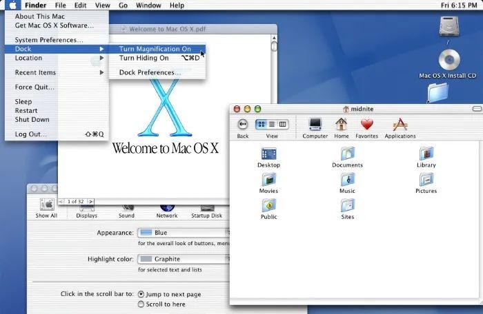483x314 pixels.
Task: Open Dock Preferences
Action: (x=157, y=72)
